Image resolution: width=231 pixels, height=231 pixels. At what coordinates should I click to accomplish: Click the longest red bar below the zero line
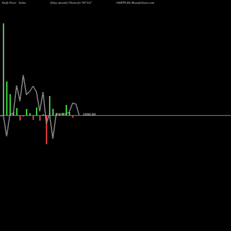point(47,130)
